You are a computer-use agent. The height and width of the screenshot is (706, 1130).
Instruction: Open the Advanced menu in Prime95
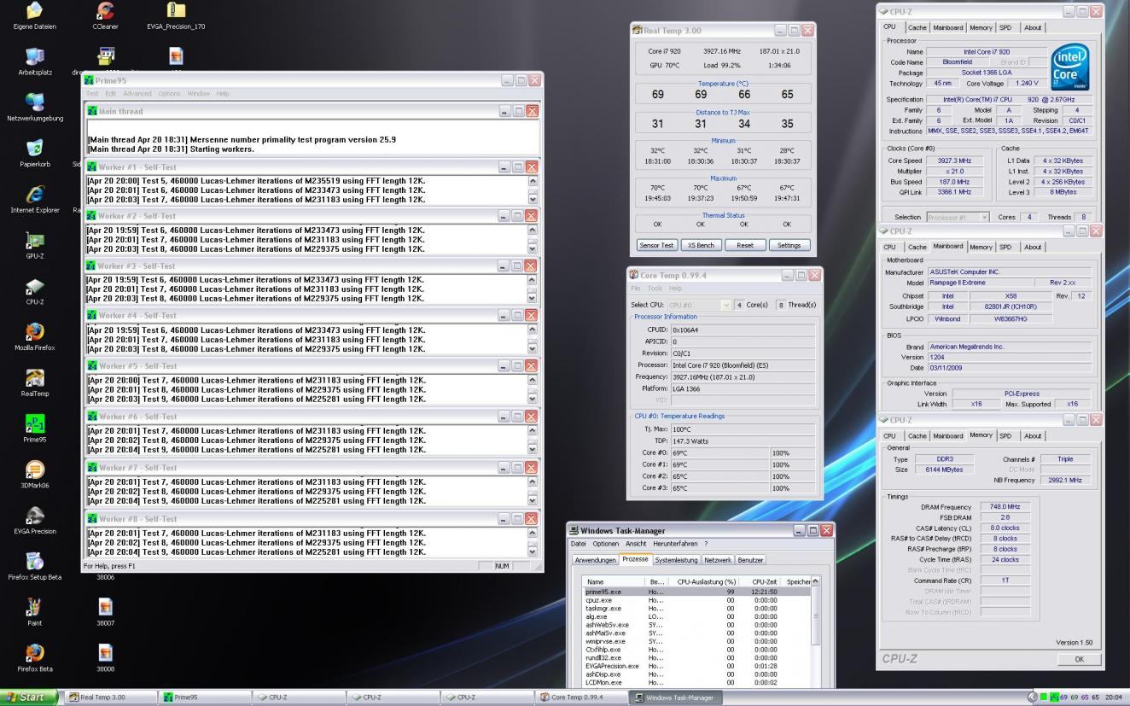coord(137,94)
